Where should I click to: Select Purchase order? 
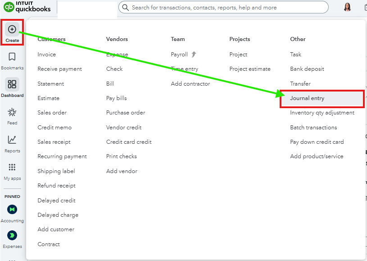[x=126, y=113]
